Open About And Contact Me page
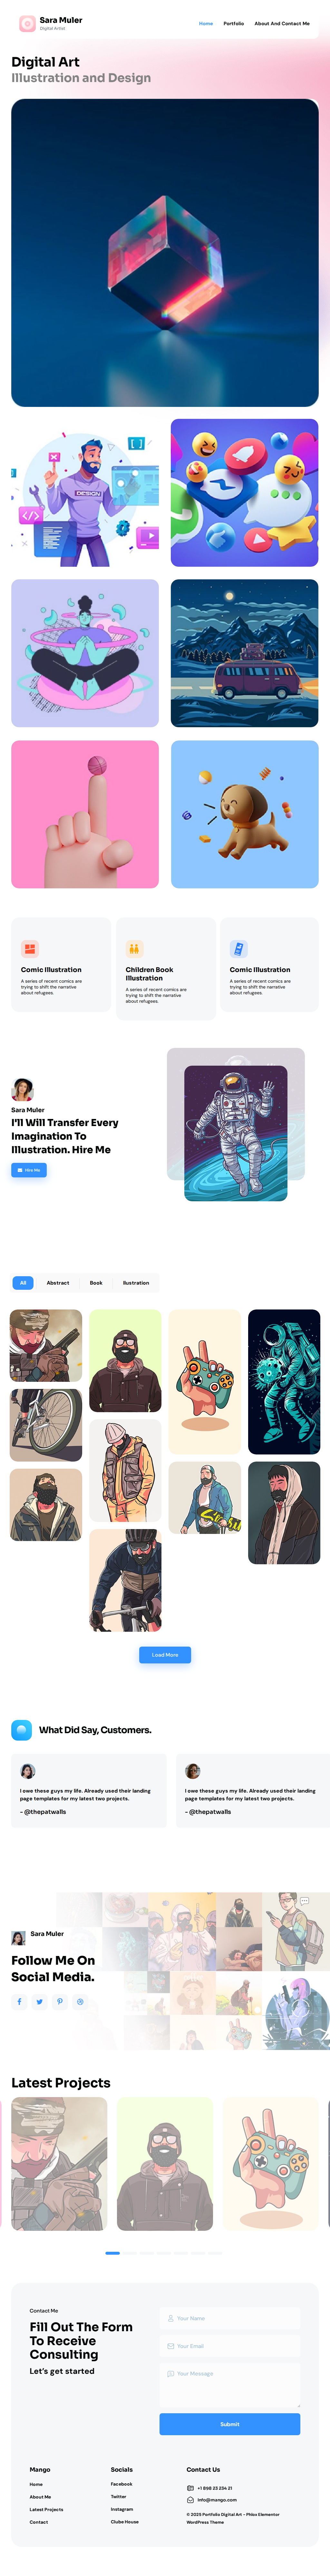This screenshot has height=2576, width=330. 282,23
